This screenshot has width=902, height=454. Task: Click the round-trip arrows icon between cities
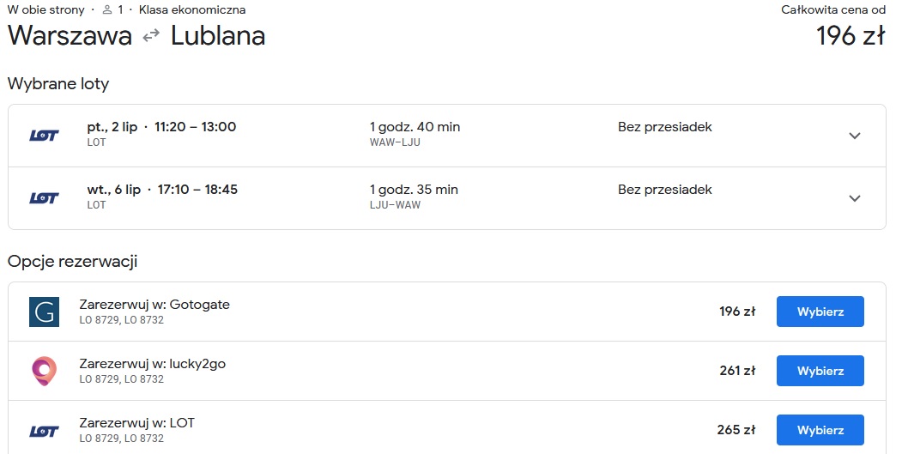(x=151, y=36)
